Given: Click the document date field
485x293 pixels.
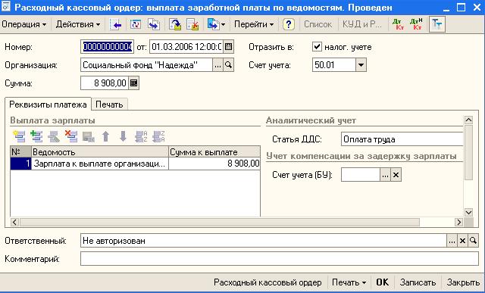Looking at the screenshot, I should 186,47.
